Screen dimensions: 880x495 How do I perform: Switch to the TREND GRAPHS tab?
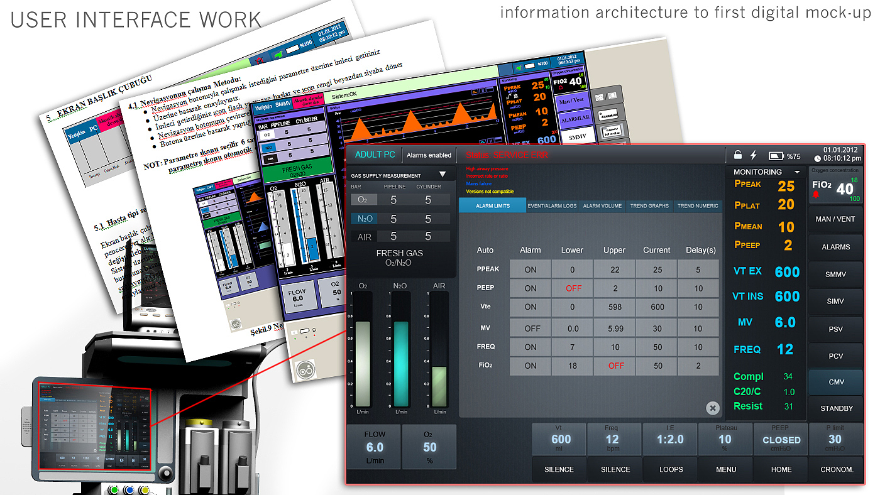pos(650,205)
